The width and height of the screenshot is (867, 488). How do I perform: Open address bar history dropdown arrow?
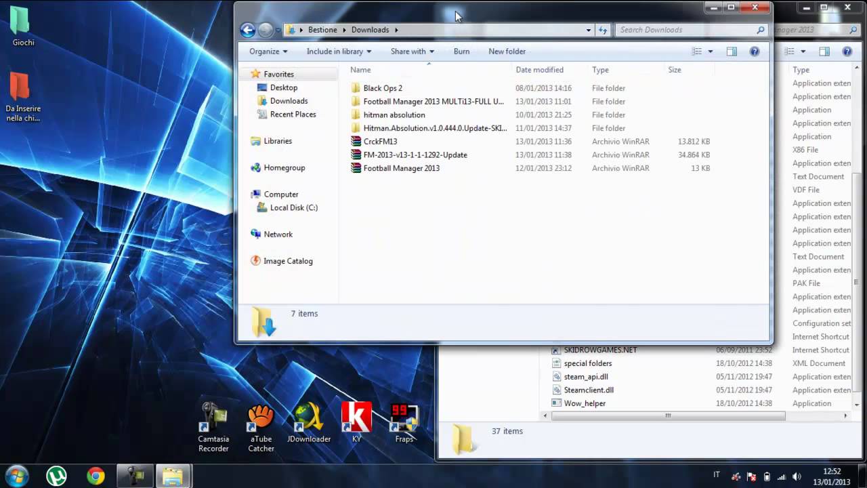click(589, 30)
